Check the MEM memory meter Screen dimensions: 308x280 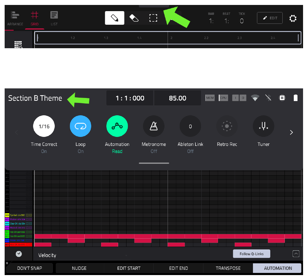[x=210, y=98]
